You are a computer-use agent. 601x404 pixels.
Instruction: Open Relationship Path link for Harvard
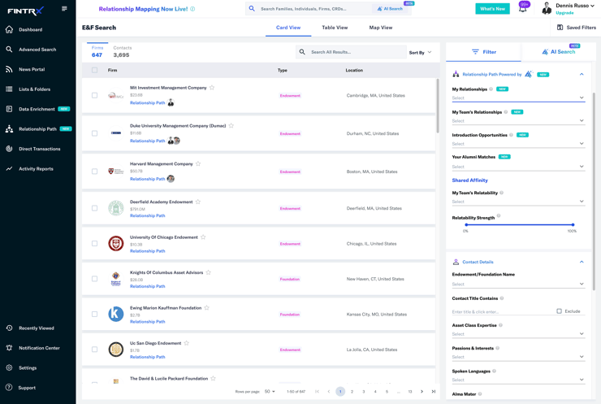148,179
